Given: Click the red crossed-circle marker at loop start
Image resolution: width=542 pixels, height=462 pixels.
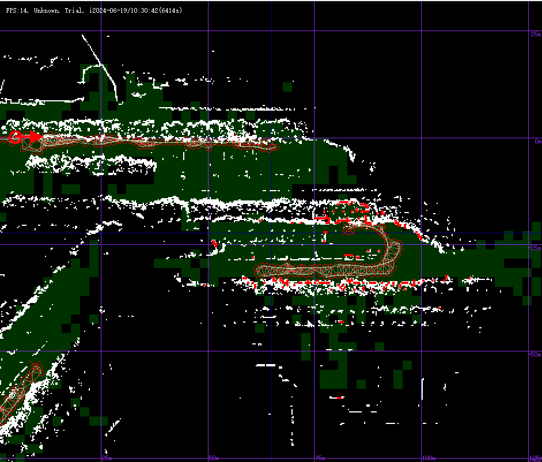Looking at the screenshot, I should (x=348, y=231).
